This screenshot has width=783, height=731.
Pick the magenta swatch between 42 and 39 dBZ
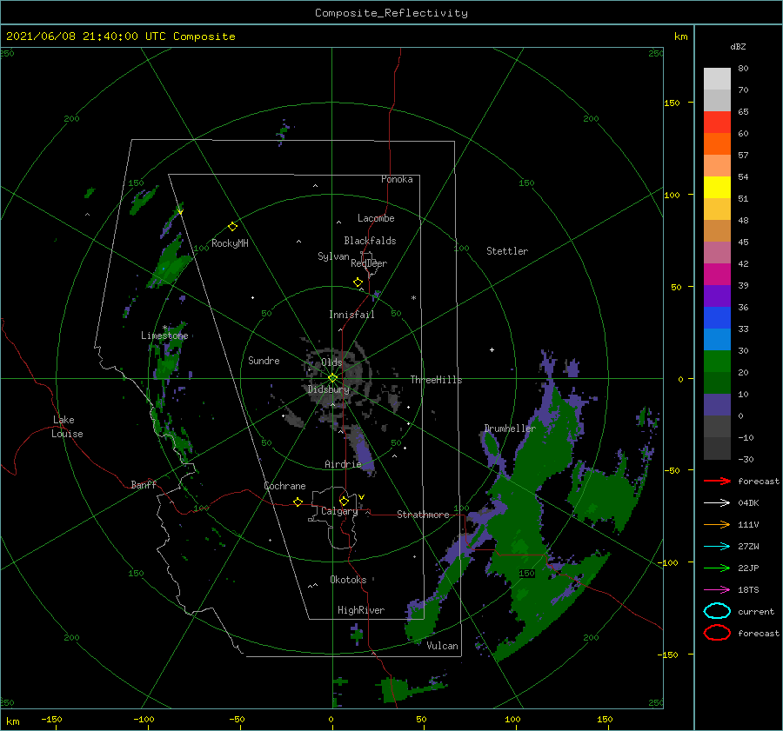point(717,274)
